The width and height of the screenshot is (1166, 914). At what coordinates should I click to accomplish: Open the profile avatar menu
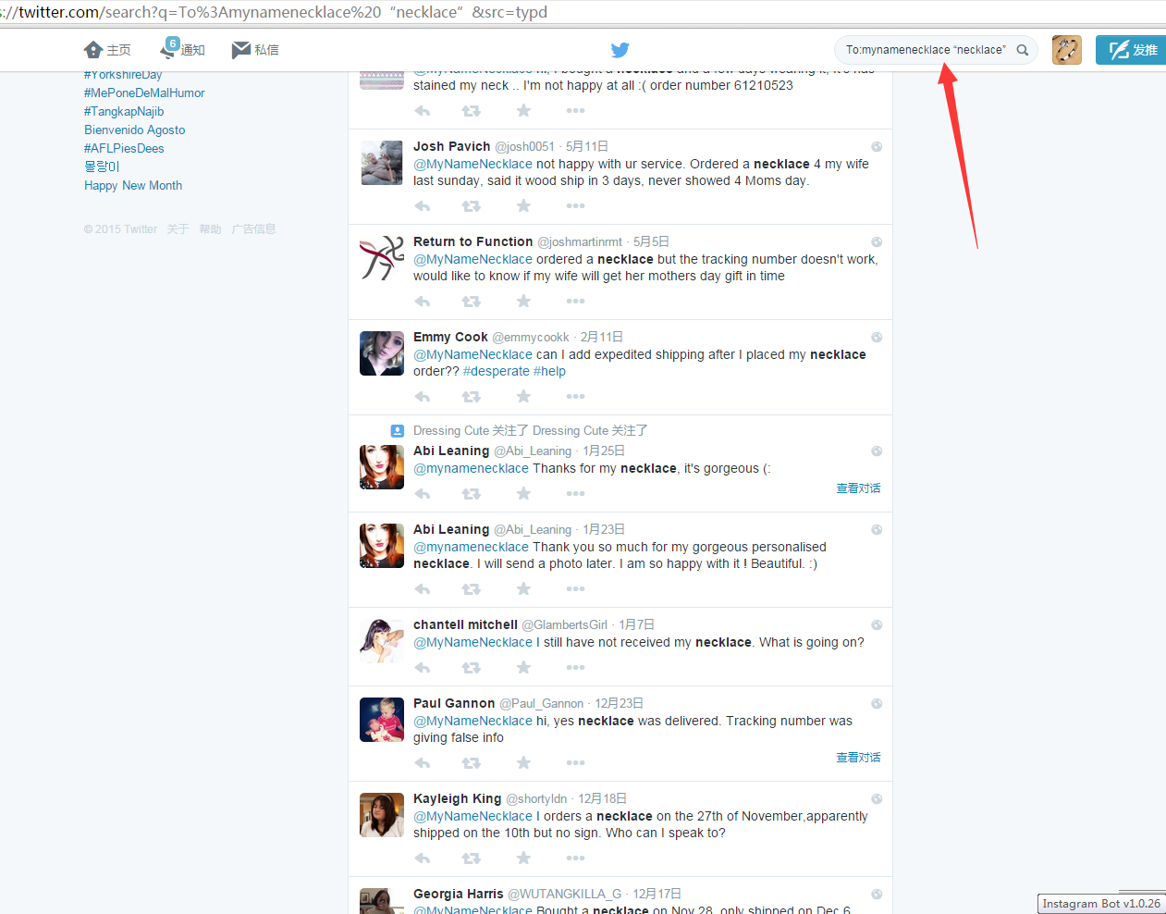click(1066, 50)
